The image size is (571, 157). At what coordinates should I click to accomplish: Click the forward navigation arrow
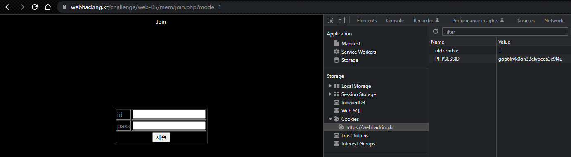[21, 7]
